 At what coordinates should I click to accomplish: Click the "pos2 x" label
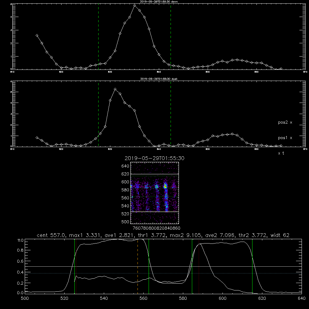tap(285, 122)
